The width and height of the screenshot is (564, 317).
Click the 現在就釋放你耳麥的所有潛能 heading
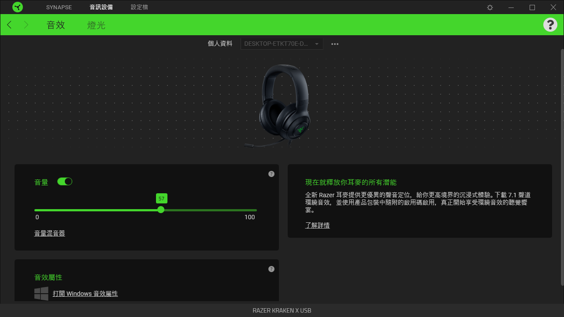coord(351,182)
